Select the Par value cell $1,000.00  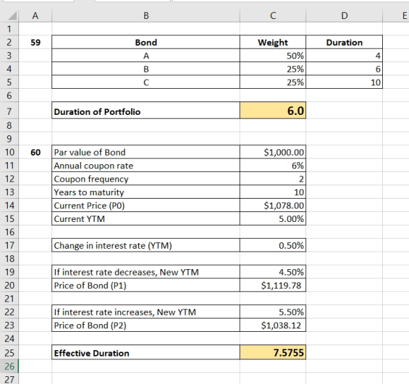coord(273,152)
